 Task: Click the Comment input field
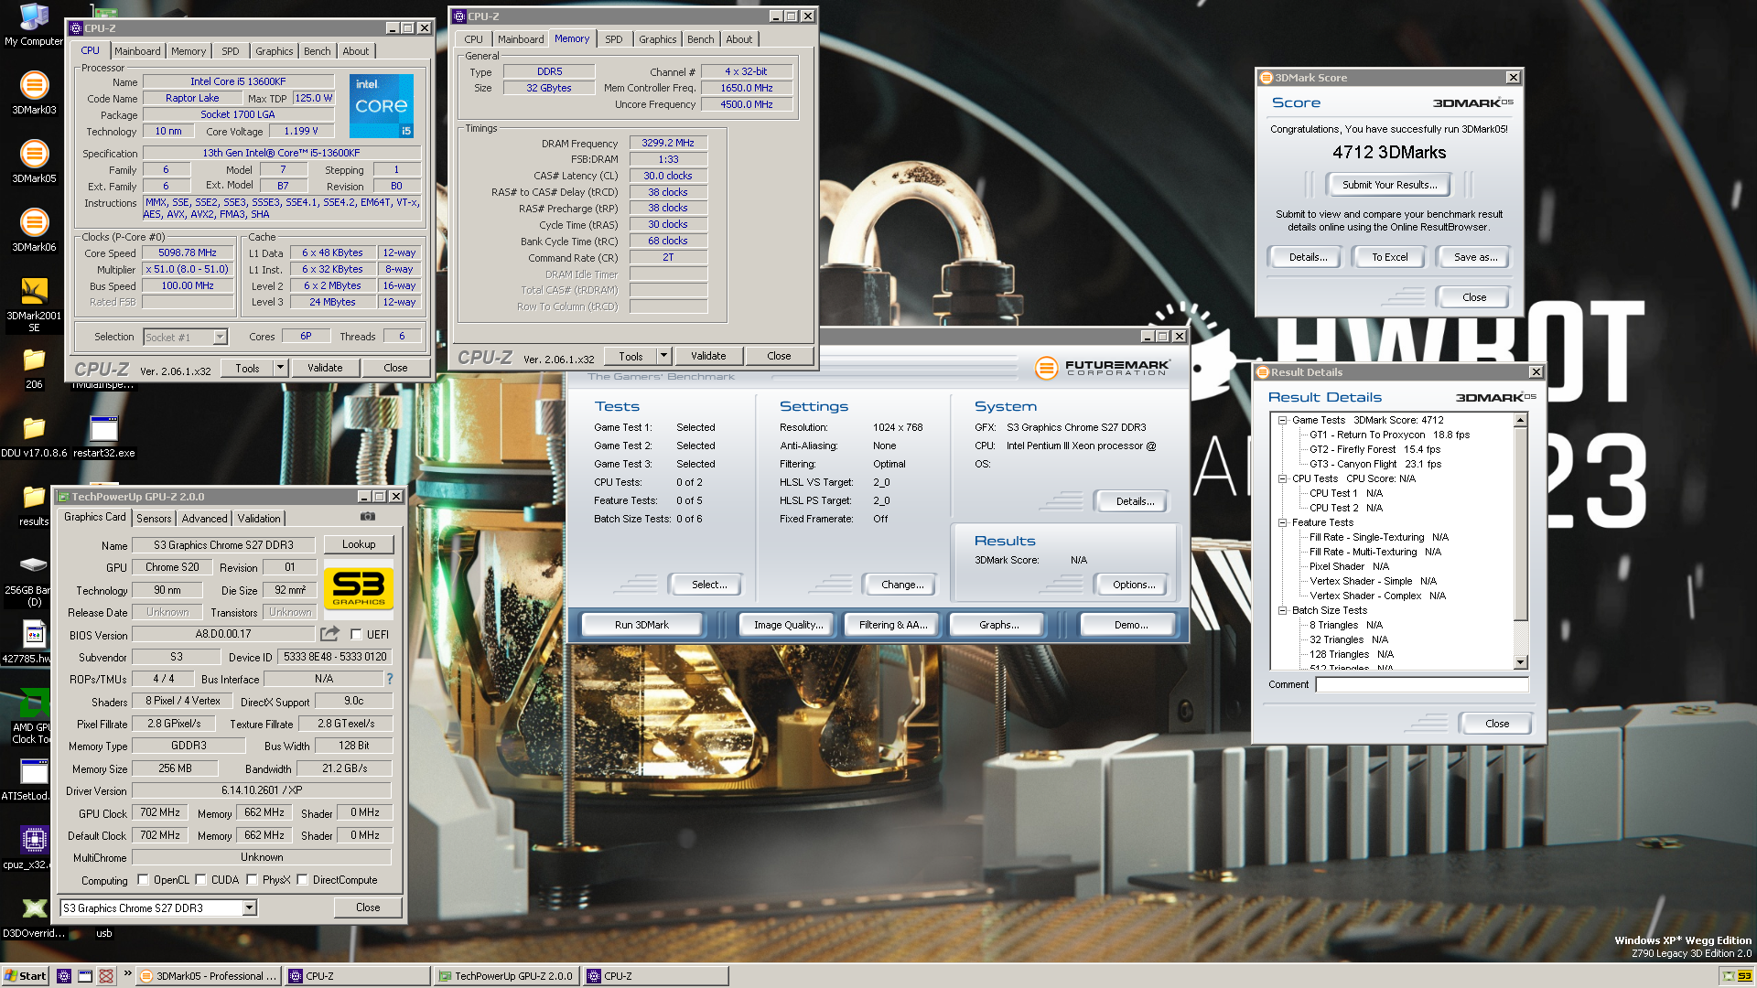pos(1421,684)
